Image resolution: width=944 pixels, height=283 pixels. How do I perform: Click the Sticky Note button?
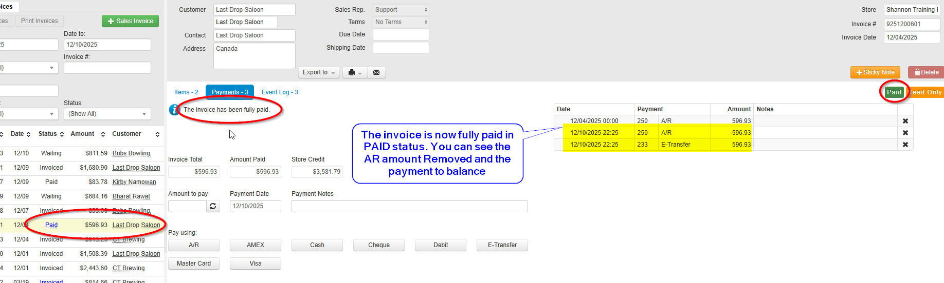[875, 72]
